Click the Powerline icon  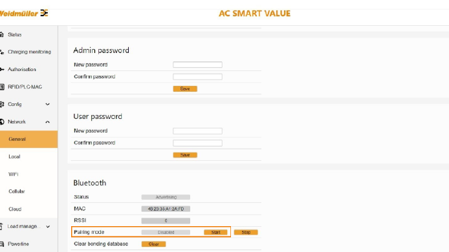2,244
